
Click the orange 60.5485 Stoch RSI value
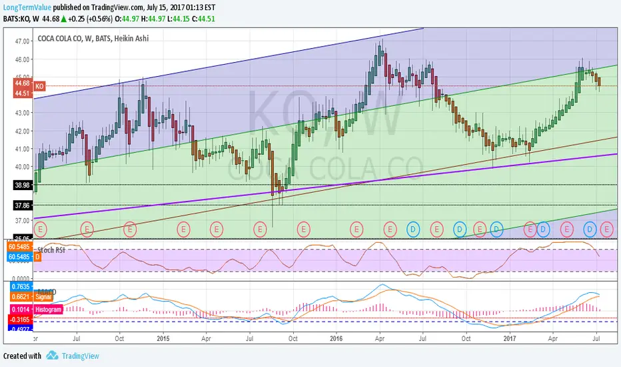click(19, 247)
